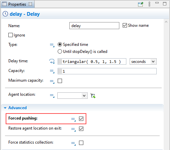The width and height of the screenshot is (170, 150).
Task: Enable the Ignore checkbox
Action: coord(10,35)
